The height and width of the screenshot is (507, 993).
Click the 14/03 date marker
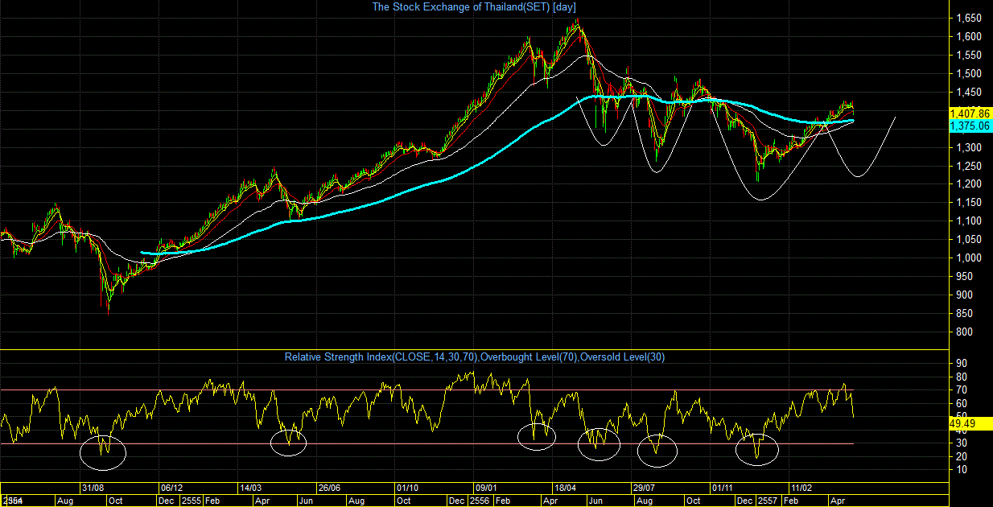click(x=250, y=488)
